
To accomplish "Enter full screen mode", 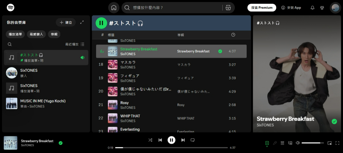I will click(337, 143).
